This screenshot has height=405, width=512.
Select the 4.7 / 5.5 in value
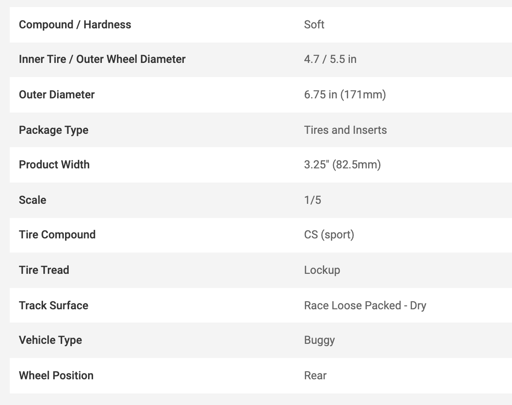330,59
